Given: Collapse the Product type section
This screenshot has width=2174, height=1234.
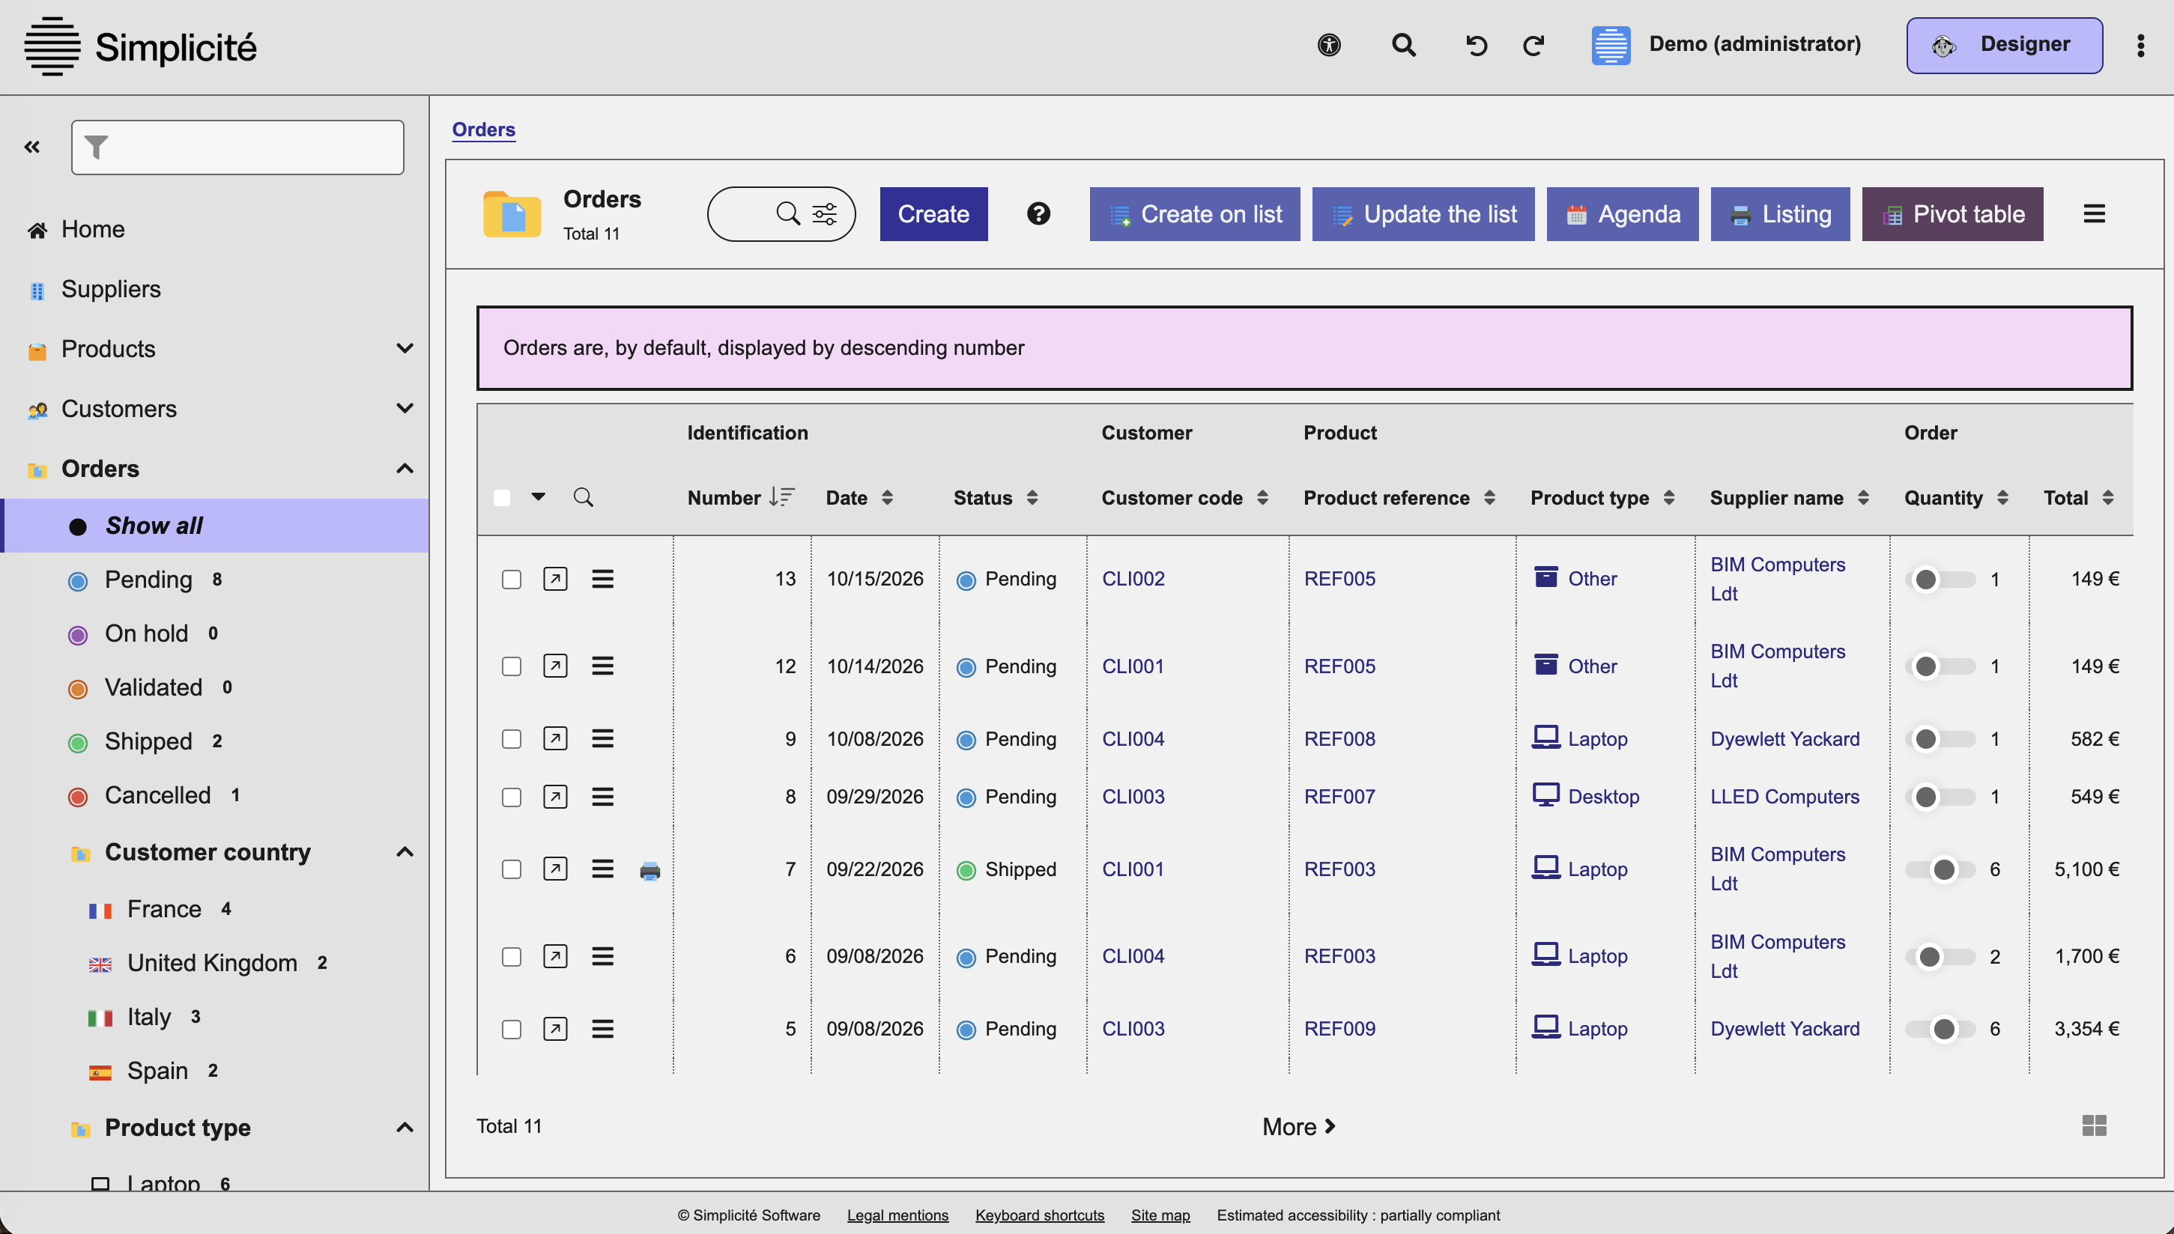Looking at the screenshot, I should [x=405, y=1127].
